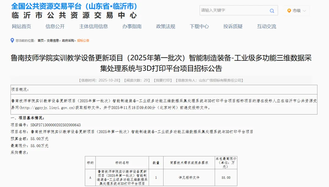
Task: Click the 招标公告 breadcrumb link
Action: (83, 41)
